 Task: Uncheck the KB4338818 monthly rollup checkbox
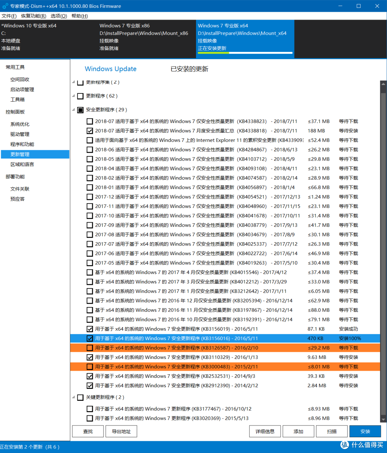[90, 131]
